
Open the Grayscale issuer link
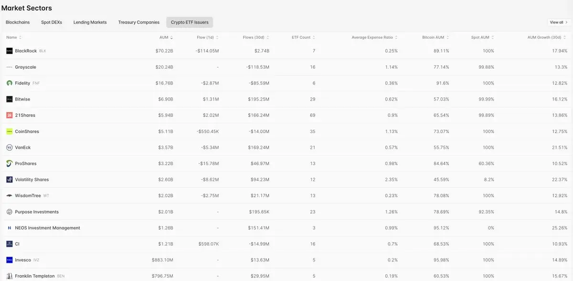[26, 67]
